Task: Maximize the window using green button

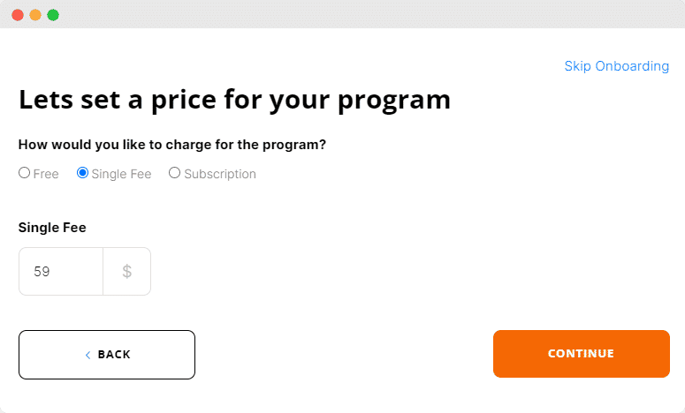Action: [53, 15]
